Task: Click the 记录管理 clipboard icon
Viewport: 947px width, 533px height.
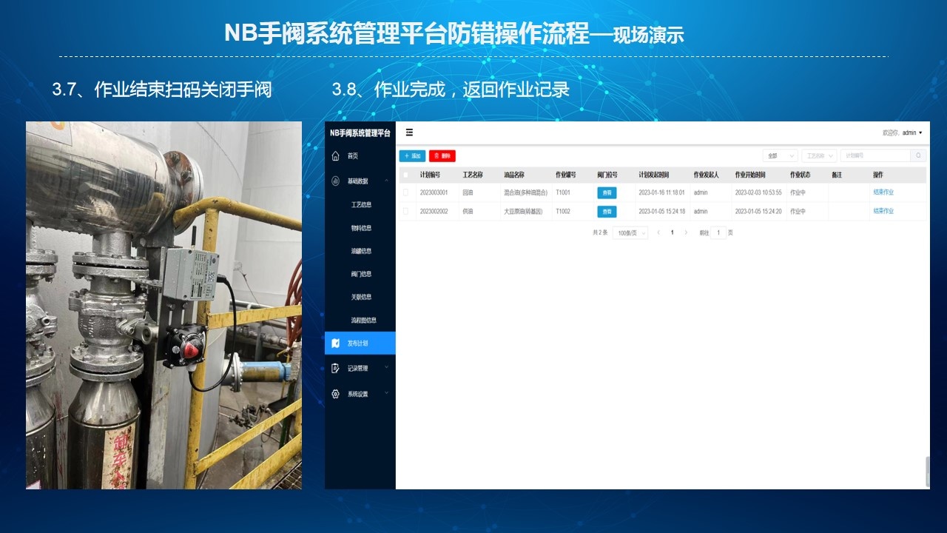Action: coord(336,368)
